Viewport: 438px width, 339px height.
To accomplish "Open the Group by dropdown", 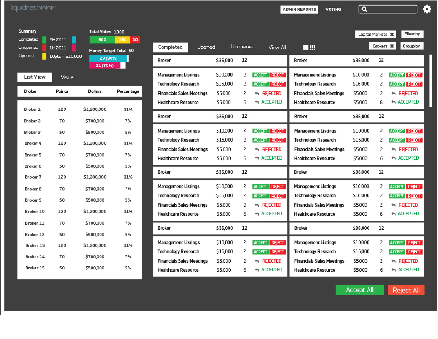I will 411,46.
